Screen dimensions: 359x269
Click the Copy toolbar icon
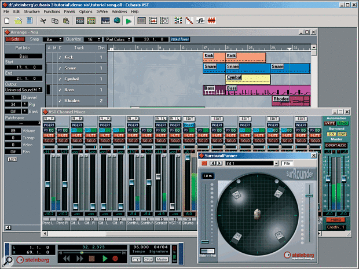[55, 21]
